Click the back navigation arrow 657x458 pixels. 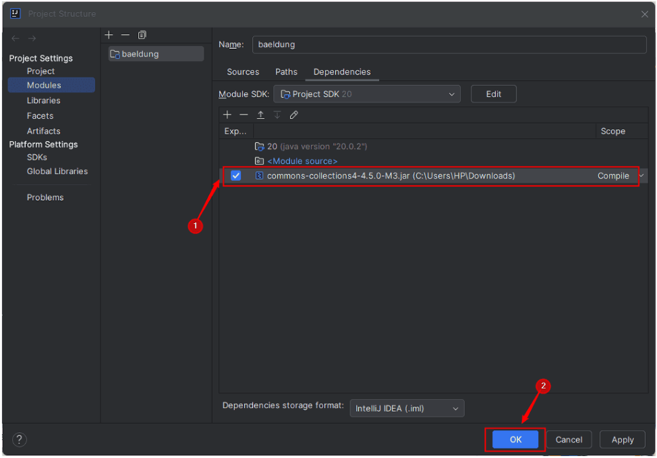click(16, 39)
